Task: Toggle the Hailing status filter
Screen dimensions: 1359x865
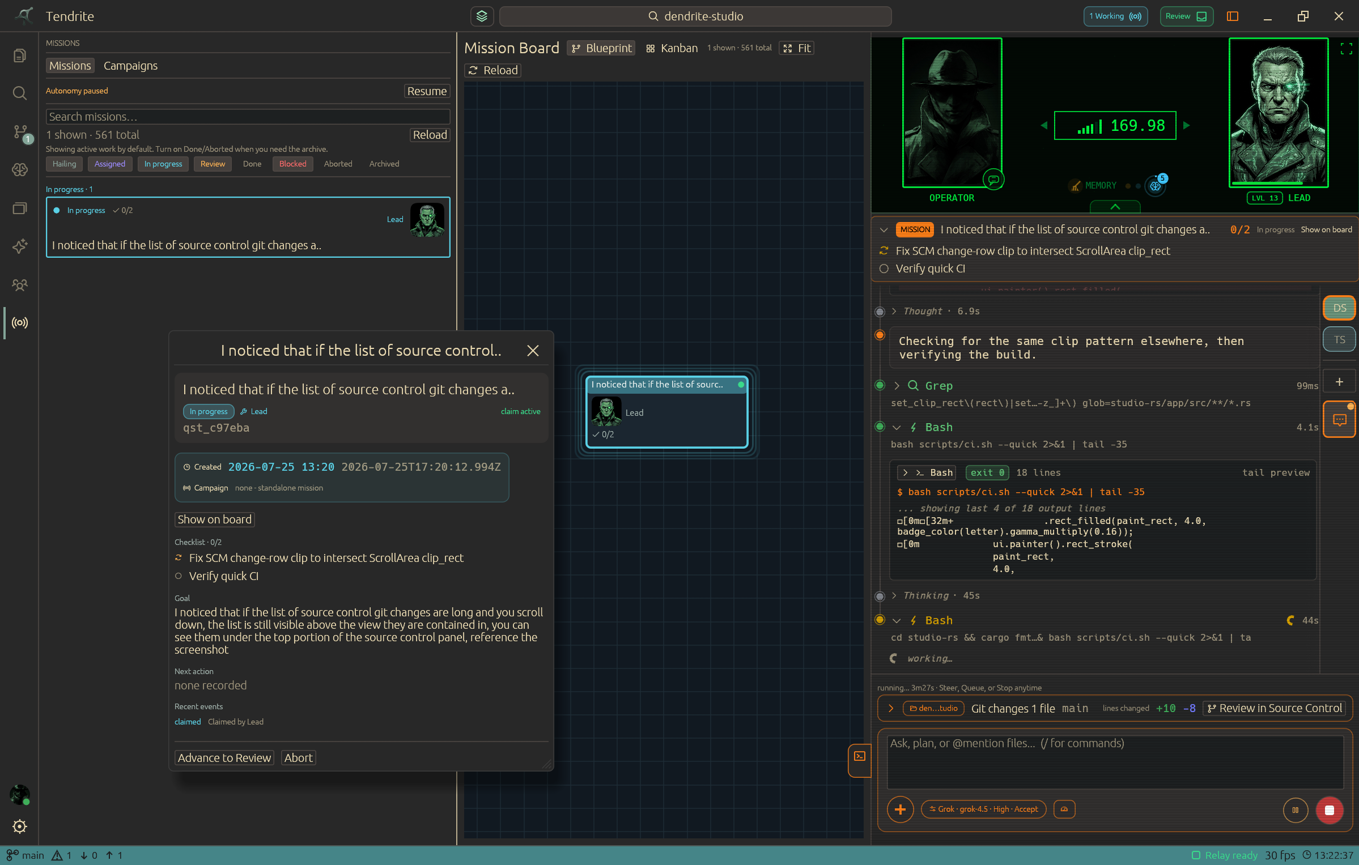Action: point(64,164)
